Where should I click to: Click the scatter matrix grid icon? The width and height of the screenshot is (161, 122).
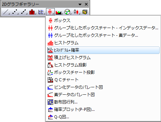point(50,102)
